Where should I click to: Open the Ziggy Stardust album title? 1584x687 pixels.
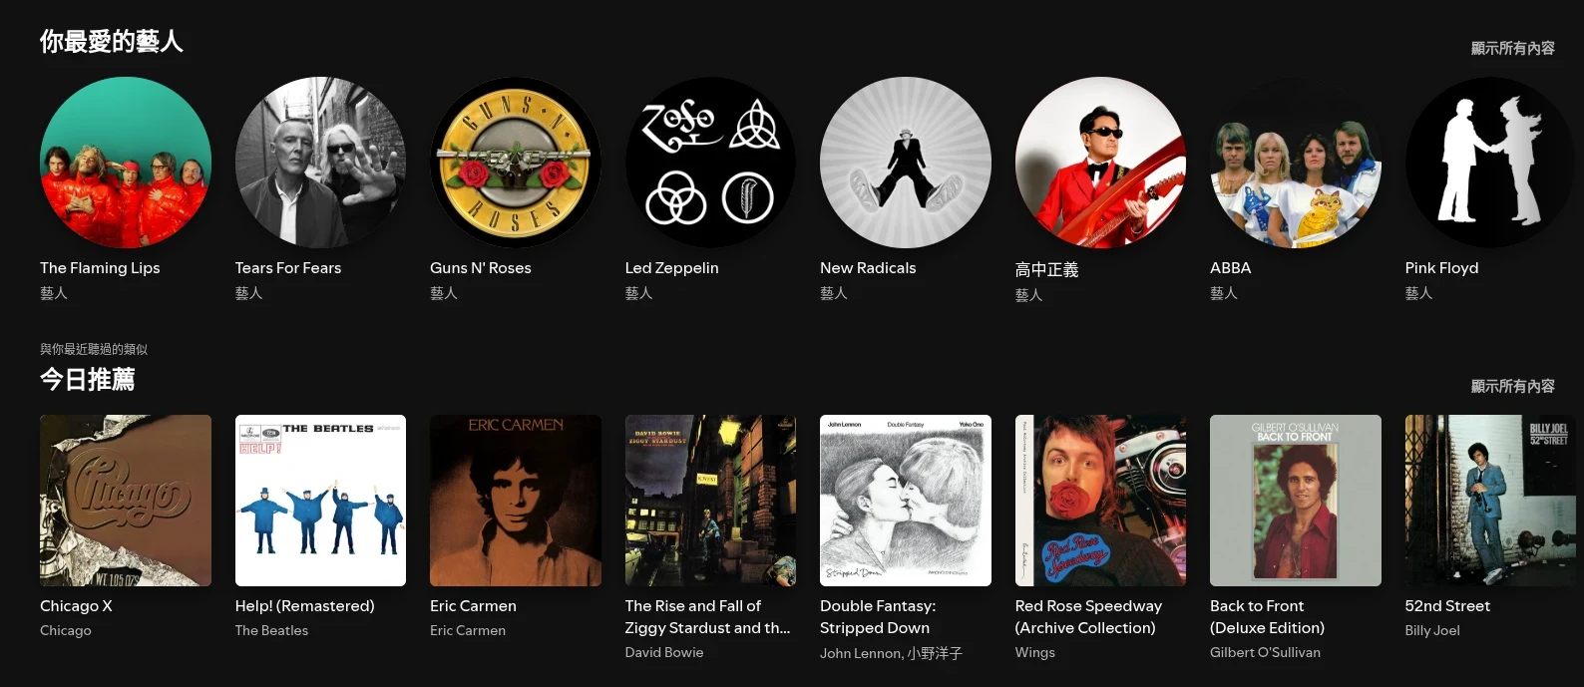(706, 617)
